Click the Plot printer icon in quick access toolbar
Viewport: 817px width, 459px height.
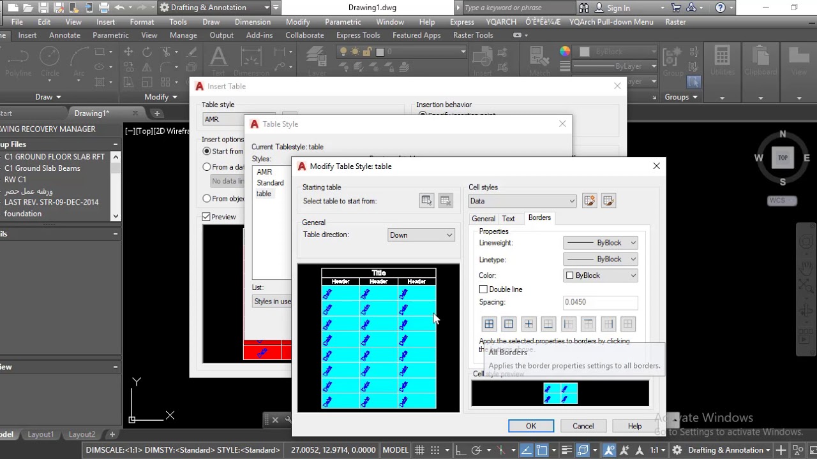105,8
